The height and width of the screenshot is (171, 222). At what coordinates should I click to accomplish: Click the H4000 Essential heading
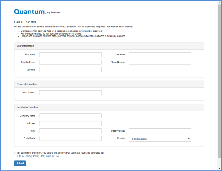click(25, 22)
